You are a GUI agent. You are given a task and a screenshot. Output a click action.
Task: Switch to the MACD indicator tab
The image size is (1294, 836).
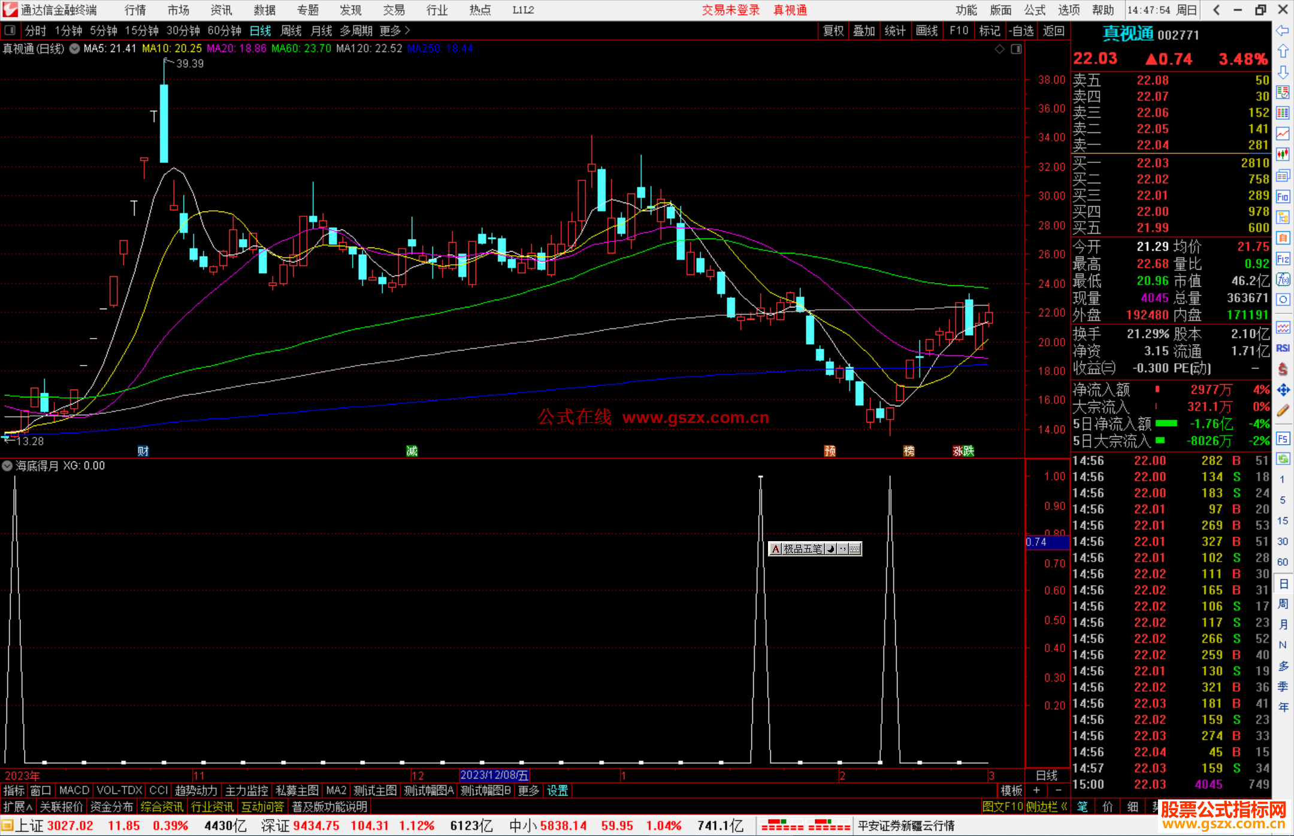74,790
